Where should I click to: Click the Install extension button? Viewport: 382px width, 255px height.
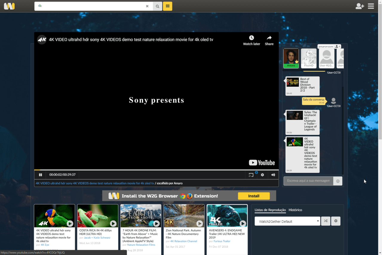click(x=254, y=196)
